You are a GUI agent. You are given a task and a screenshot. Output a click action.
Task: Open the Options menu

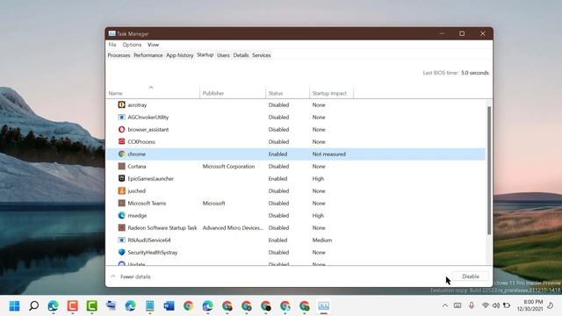pyautogui.click(x=132, y=45)
